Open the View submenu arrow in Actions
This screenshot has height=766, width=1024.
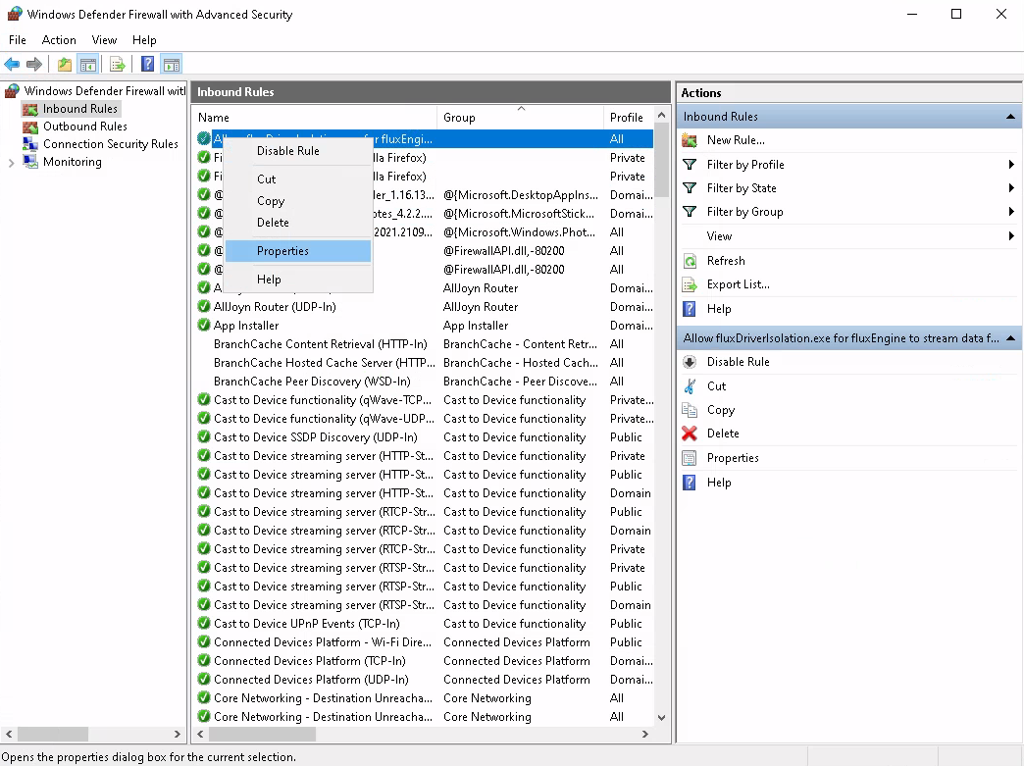[1011, 235]
